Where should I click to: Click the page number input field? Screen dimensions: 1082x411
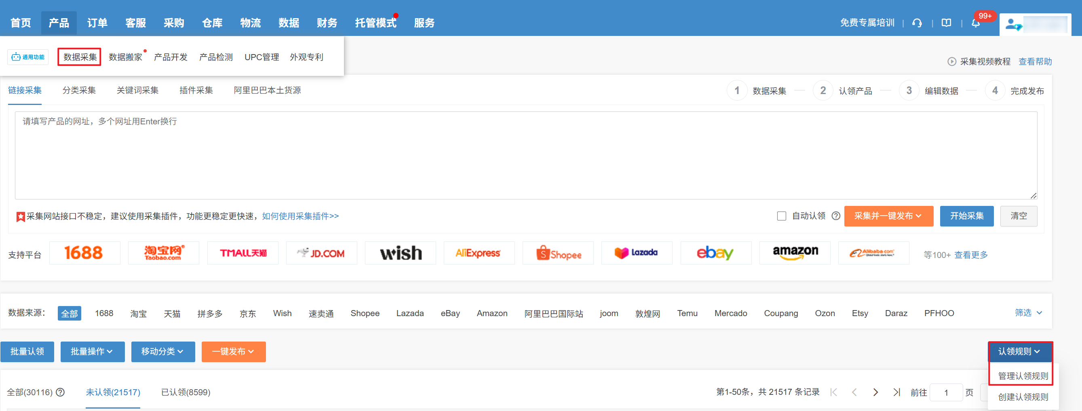[x=946, y=392]
